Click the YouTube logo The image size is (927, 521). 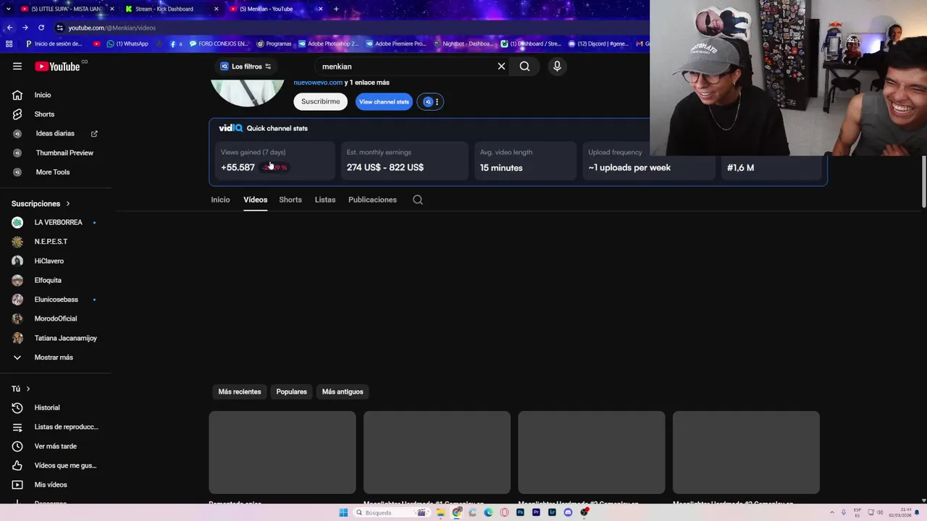coord(57,67)
